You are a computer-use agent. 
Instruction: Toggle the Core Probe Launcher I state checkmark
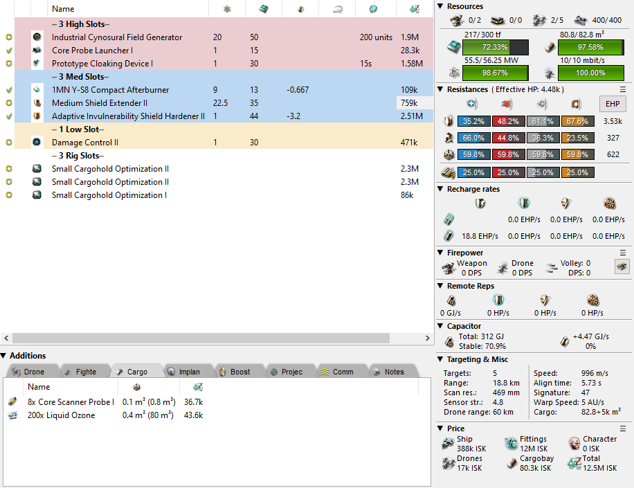(x=8, y=51)
